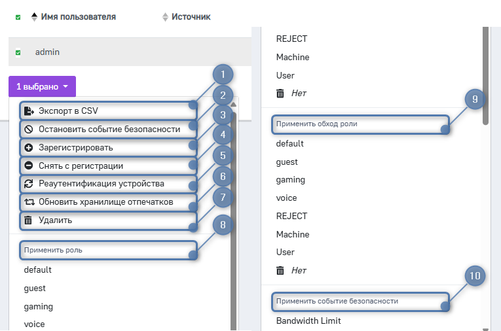Select Bandwidth Limit security event

(x=308, y=321)
